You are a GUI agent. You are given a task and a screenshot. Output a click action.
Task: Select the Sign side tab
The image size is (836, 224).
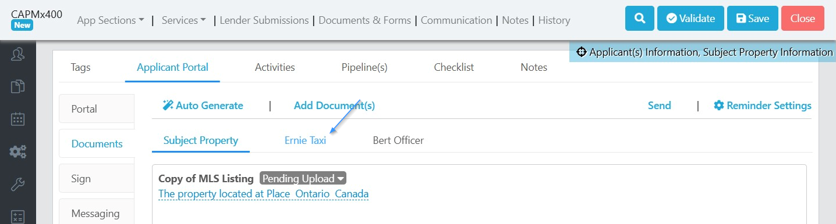coord(97,179)
